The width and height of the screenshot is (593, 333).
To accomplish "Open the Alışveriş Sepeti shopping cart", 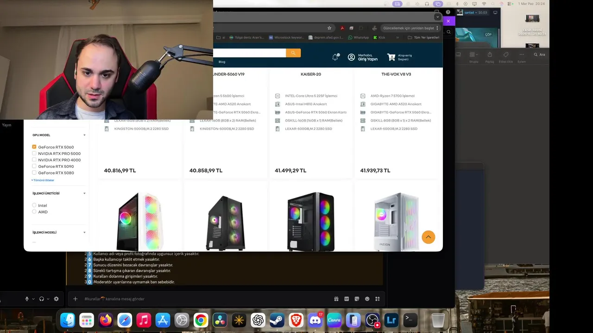I will [x=400, y=57].
